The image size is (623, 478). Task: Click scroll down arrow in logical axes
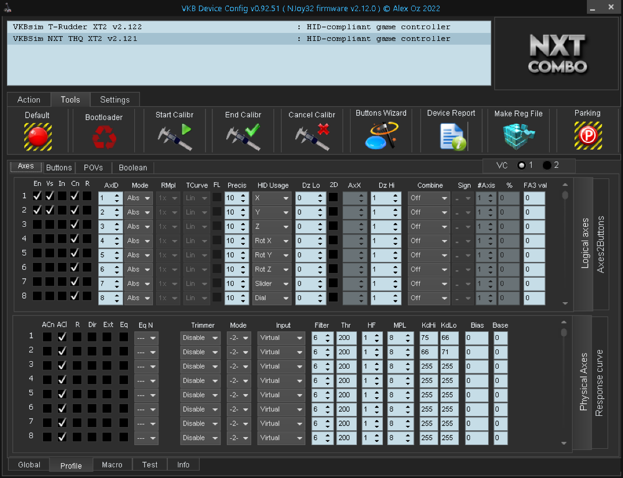click(565, 304)
